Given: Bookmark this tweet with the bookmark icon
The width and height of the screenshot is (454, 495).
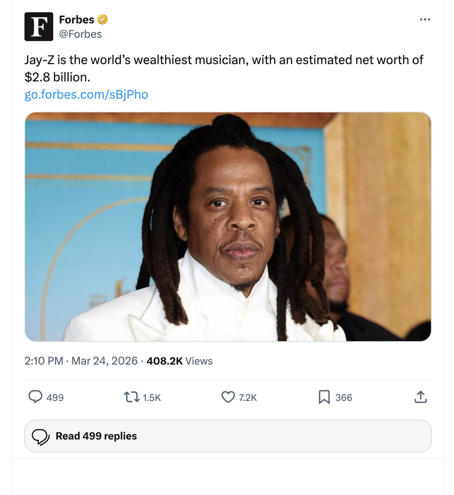Looking at the screenshot, I should click(x=324, y=397).
